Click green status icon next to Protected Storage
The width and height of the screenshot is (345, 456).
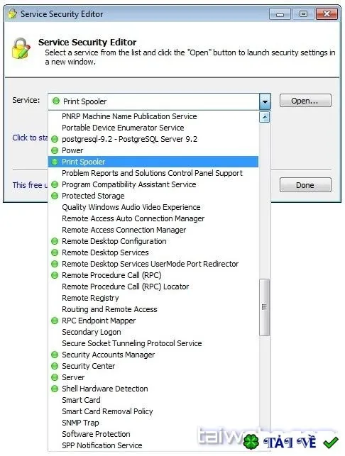click(55, 196)
